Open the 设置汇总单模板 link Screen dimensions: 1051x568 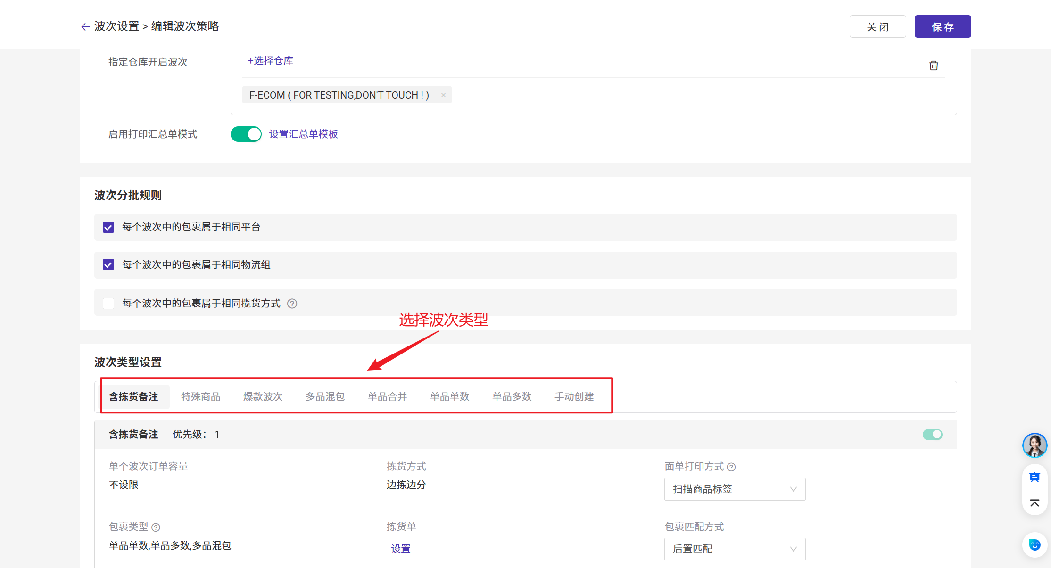tap(303, 134)
